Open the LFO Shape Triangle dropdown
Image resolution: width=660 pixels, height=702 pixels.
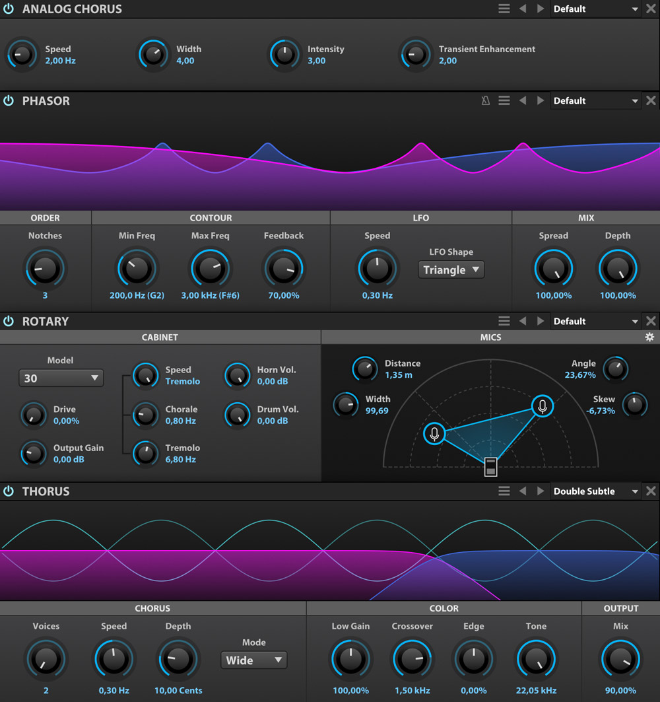click(451, 270)
